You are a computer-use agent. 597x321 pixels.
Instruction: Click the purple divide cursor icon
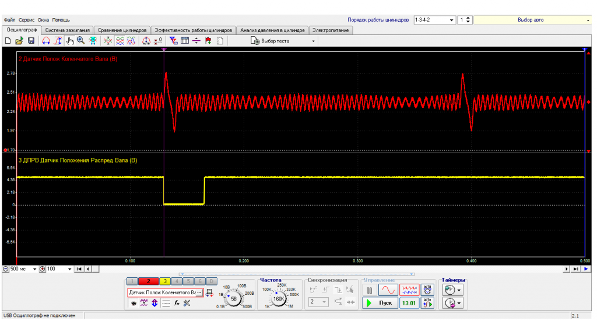196,41
